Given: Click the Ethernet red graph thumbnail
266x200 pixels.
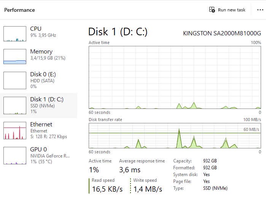Looking at the screenshot, I should click(x=15, y=131).
